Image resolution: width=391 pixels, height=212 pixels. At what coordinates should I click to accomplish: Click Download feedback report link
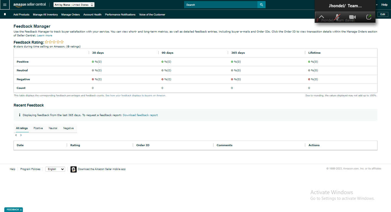[140, 115]
